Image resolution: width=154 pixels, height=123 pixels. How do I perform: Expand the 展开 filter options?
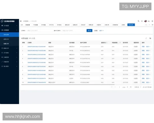pyautogui.click(x=101, y=30)
